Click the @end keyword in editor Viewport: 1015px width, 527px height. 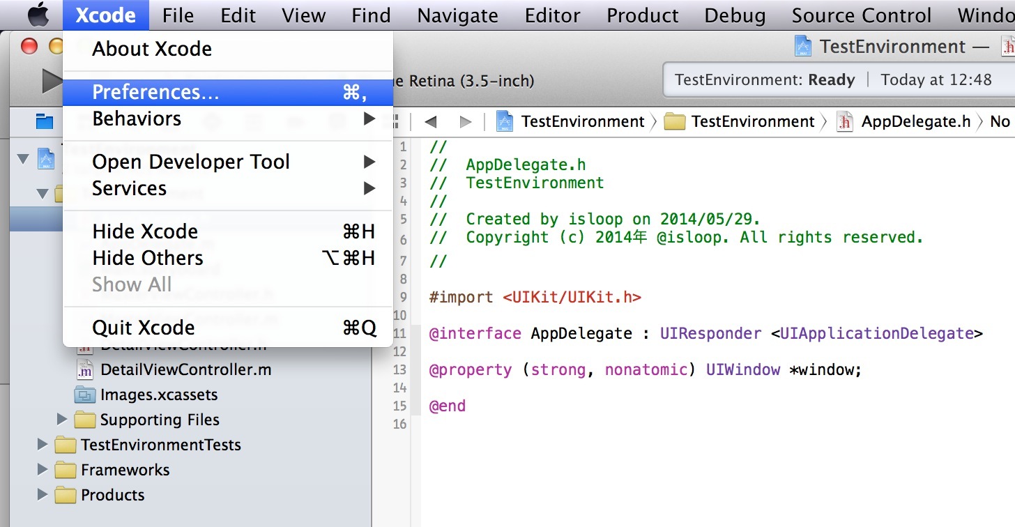(448, 406)
